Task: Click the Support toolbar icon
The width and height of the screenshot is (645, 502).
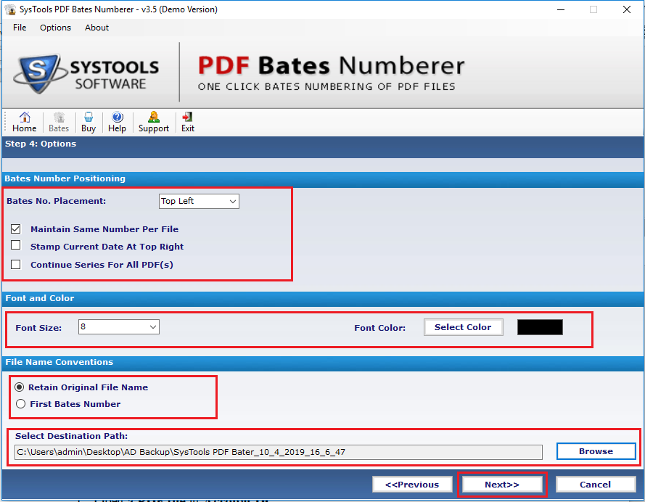Action: 154,122
